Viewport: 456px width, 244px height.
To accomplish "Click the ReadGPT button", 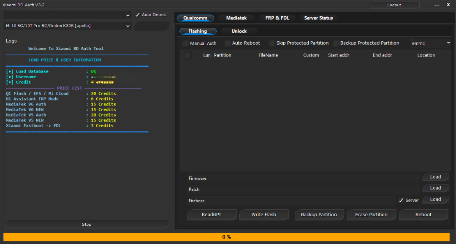I will coord(212,215).
